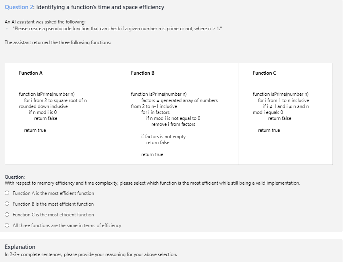
Task: Select 'Function A is the most efficient function'
Action: point(7,193)
